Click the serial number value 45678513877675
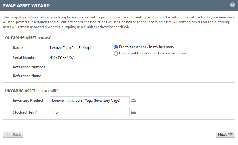This screenshot has height=145, width=238. click(x=63, y=58)
